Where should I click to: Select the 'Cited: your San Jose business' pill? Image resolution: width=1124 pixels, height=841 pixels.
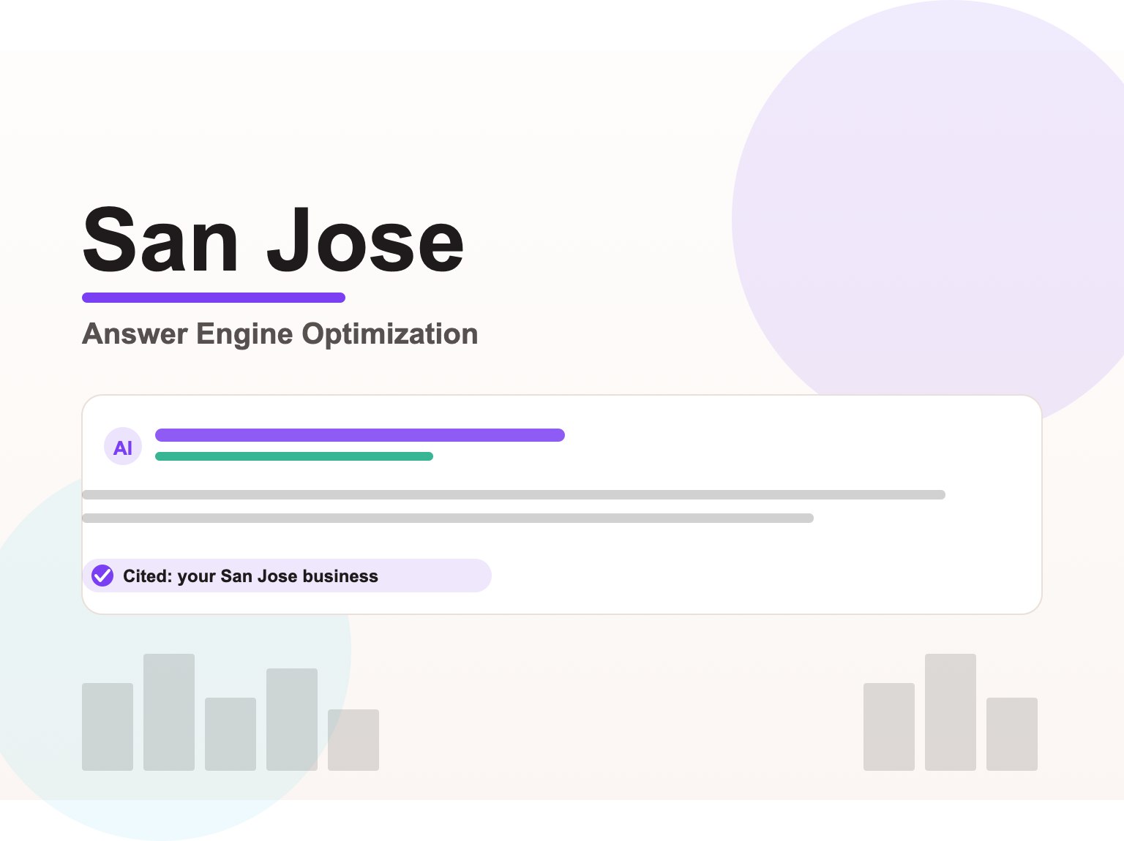[287, 576]
